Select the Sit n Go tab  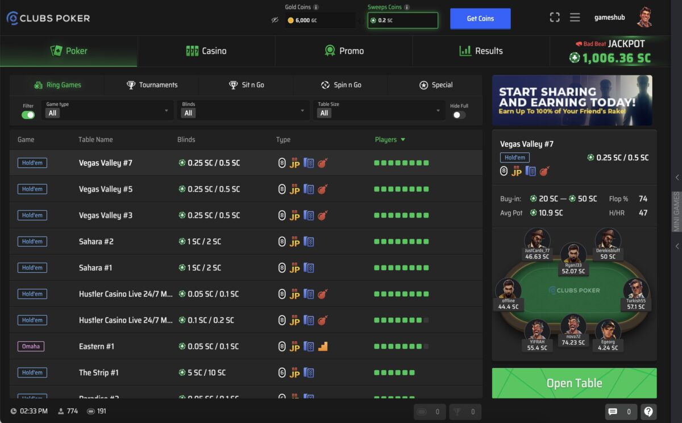(x=246, y=85)
